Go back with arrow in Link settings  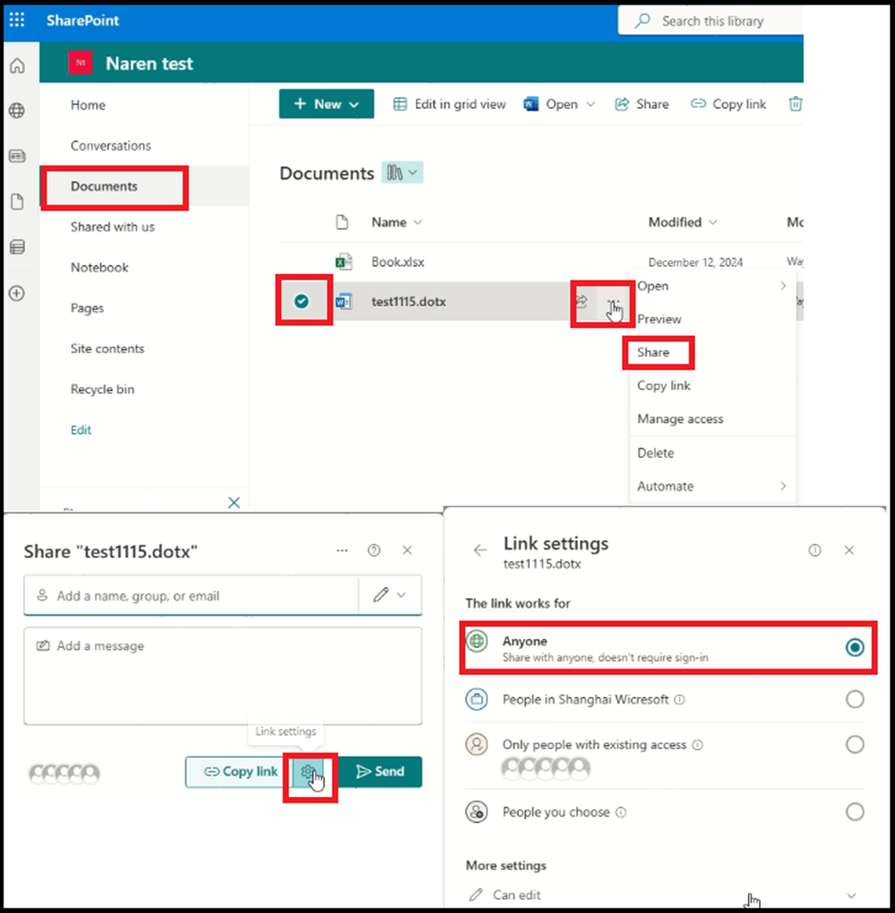479,550
